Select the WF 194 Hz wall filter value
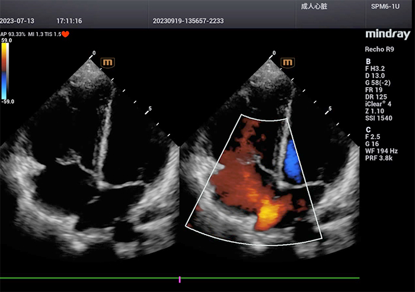Viewport: 415px width, 292px height. 384,152
